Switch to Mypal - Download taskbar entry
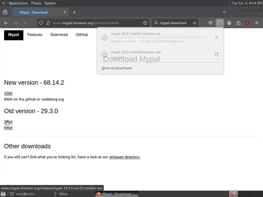 [117, 194]
